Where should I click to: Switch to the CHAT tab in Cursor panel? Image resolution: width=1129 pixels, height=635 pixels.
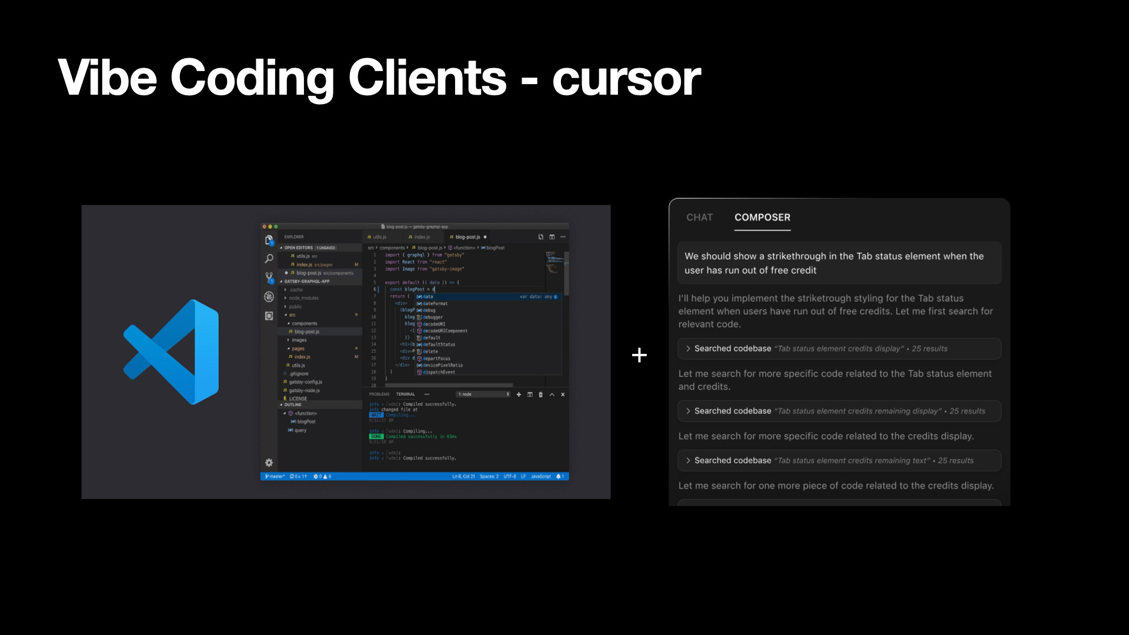pyautogui.click(x=699, y=218)
